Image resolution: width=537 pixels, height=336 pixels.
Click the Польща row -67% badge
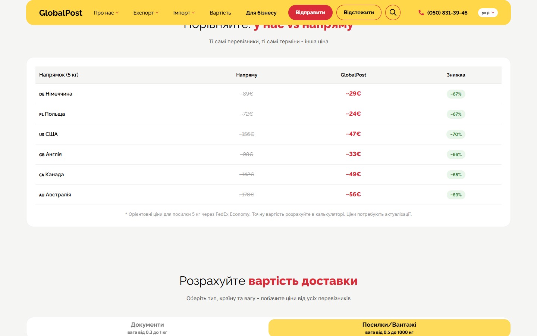point(456,114)
